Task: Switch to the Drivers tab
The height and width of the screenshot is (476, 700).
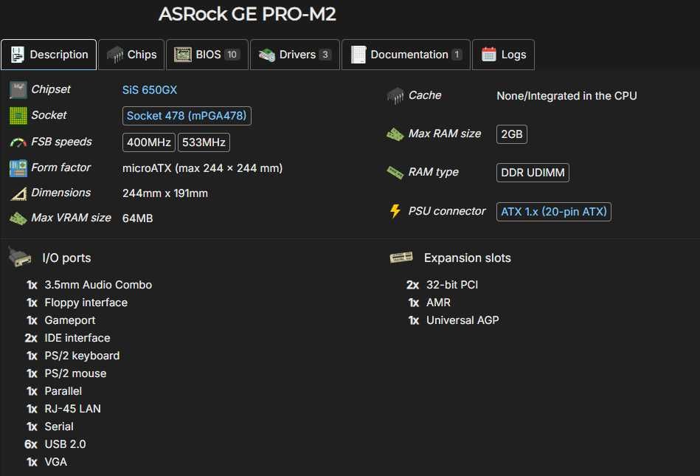Action: coord(295,55)
